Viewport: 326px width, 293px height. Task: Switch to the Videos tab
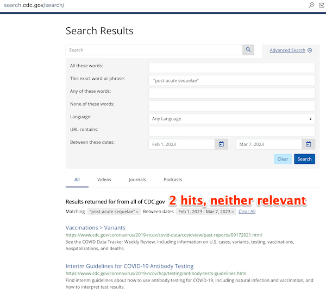click(104, 180)
